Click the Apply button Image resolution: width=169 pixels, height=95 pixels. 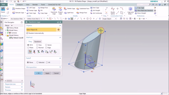click(47, 73)
